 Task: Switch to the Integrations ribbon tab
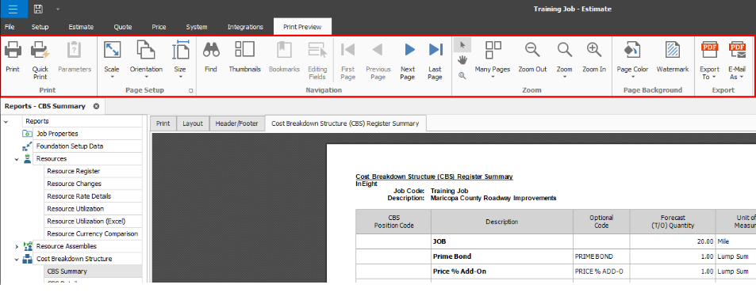(245, 27)
